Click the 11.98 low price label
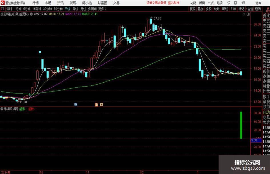The height and width of the screenshot is (174, 270). tap(23, 102)
